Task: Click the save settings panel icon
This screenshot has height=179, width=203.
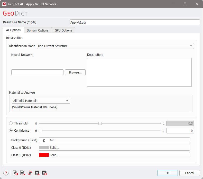Action: point(44,173)
